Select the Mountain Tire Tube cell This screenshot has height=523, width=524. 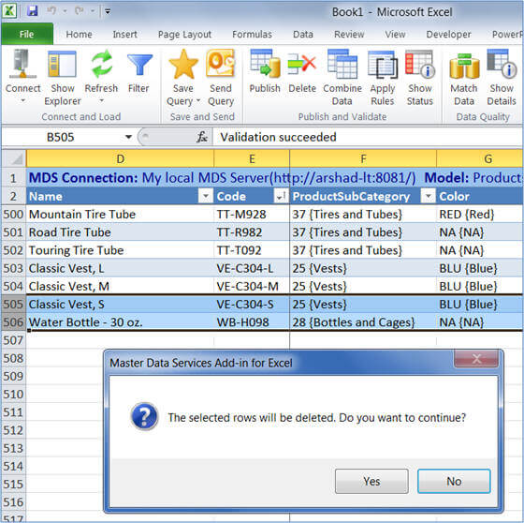pos(120,215)
